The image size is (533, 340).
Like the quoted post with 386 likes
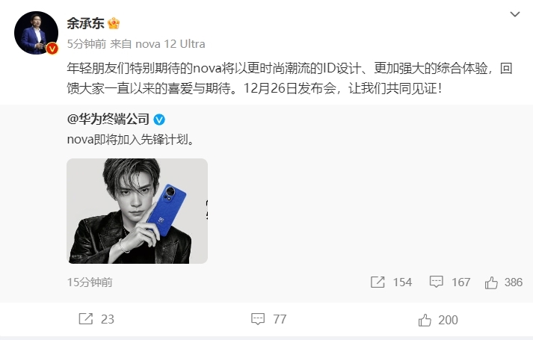coord(491,282)
